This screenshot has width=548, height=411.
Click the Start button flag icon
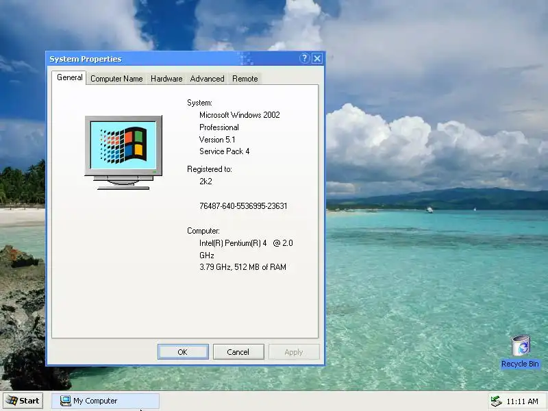[x=12, y=401]
